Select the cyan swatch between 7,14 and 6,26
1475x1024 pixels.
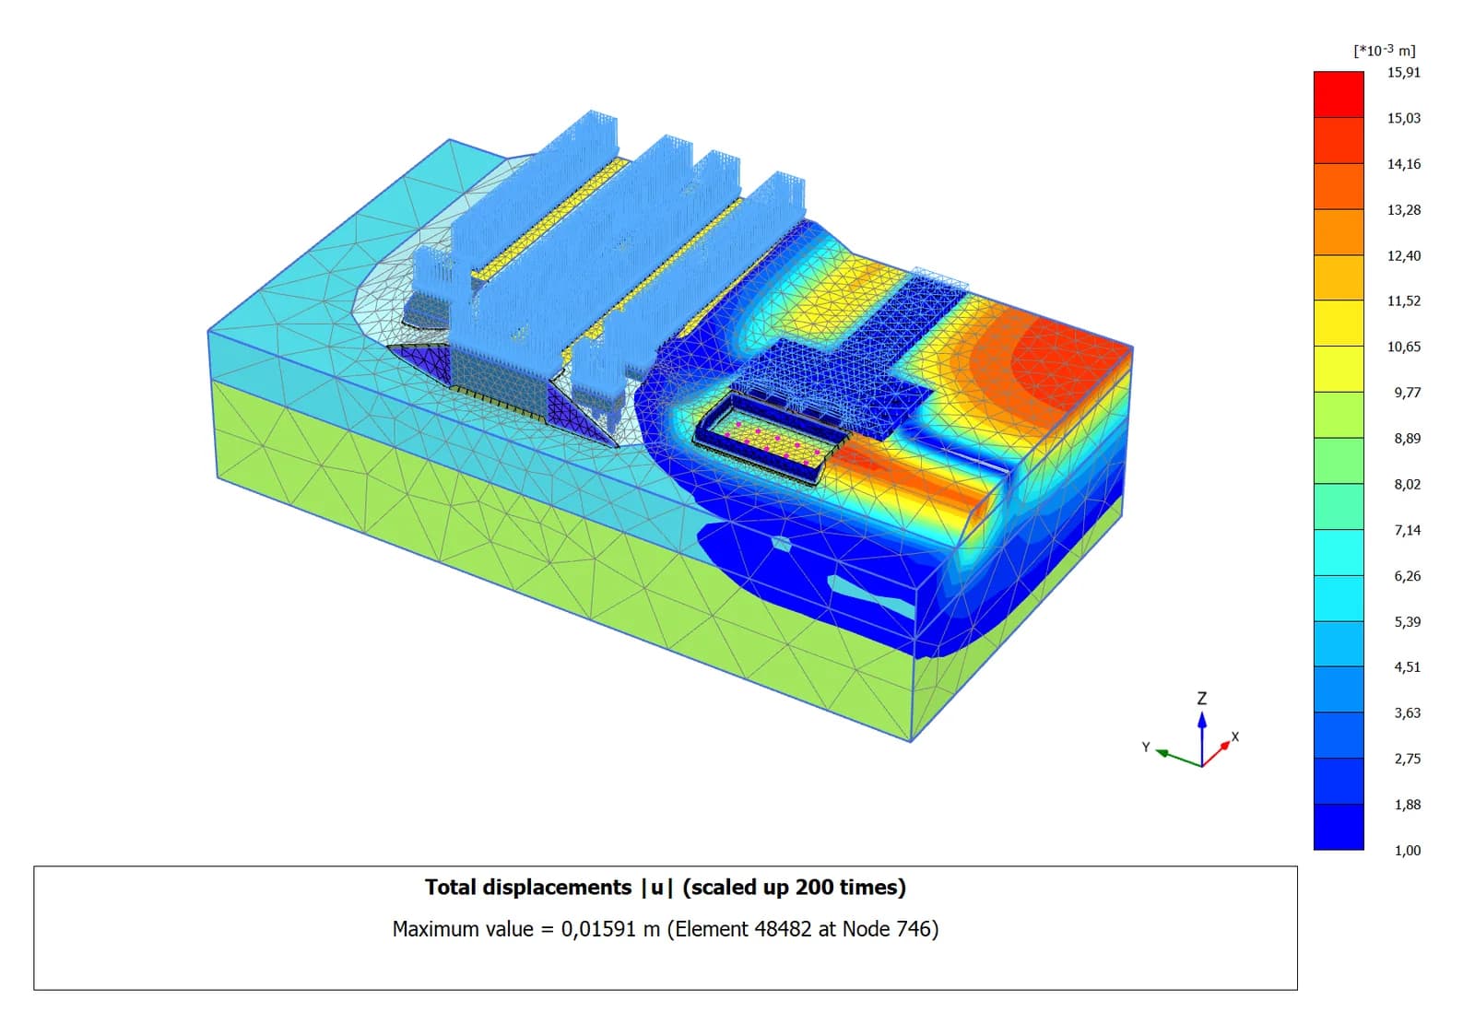(1339, 552)
